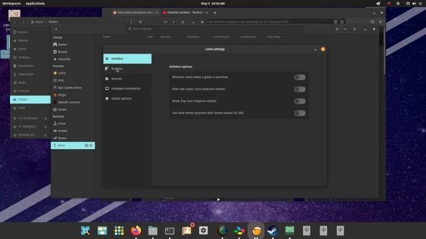Open system Settings gear in the dock
The image size is (426, 239).
(203, 230)
